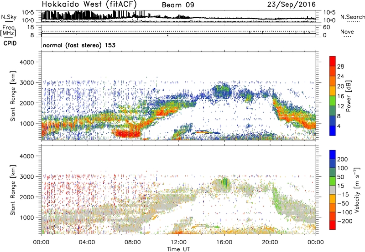Viewport: 365px width, 252px height.
Task: Click the 08:00 time axis tick label
Action: tap(133, 242)
